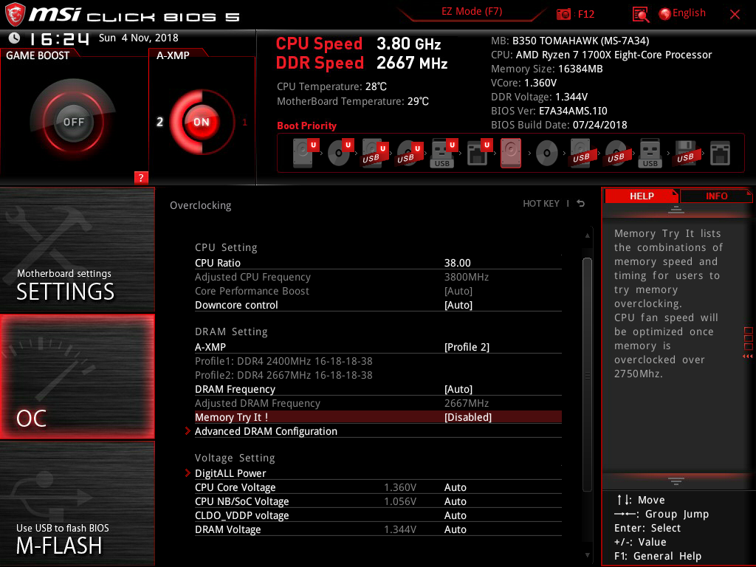
Task: Click the date Sun 4 Nov, 2018
Action: tap(138, 38)
